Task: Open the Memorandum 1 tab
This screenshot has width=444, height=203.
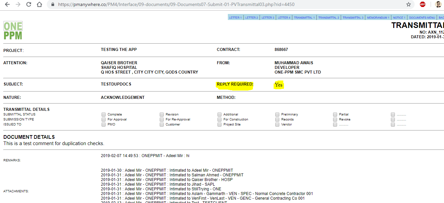Action: tap(378, 18)
